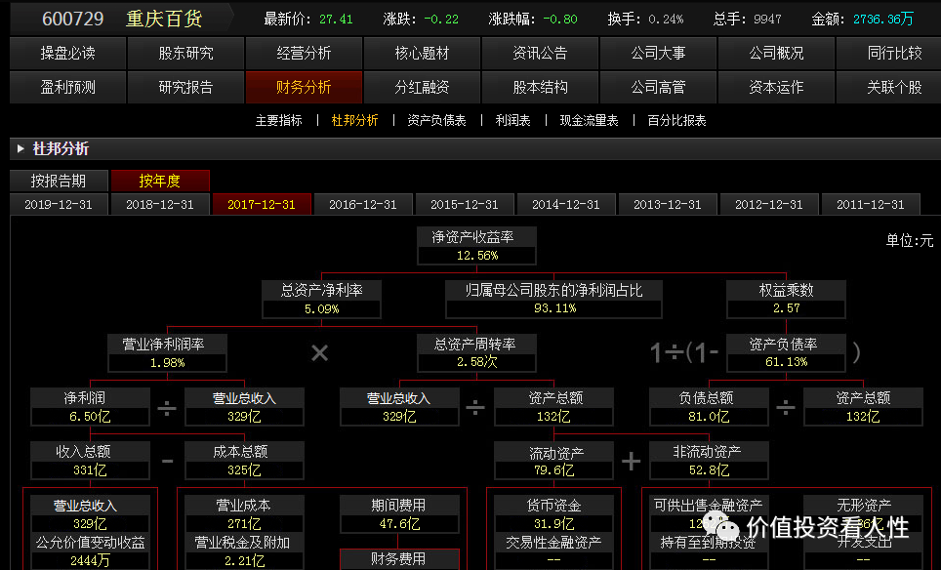The image size is (941, 570).
Task: Click the 营业净利润率 1.98% box
Action: (x=167, y=353)
